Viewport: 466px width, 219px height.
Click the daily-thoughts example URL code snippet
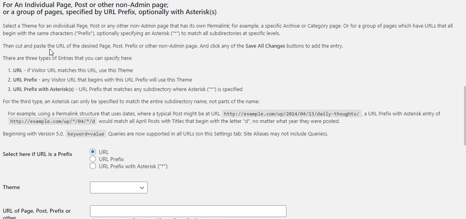(291, 114)
